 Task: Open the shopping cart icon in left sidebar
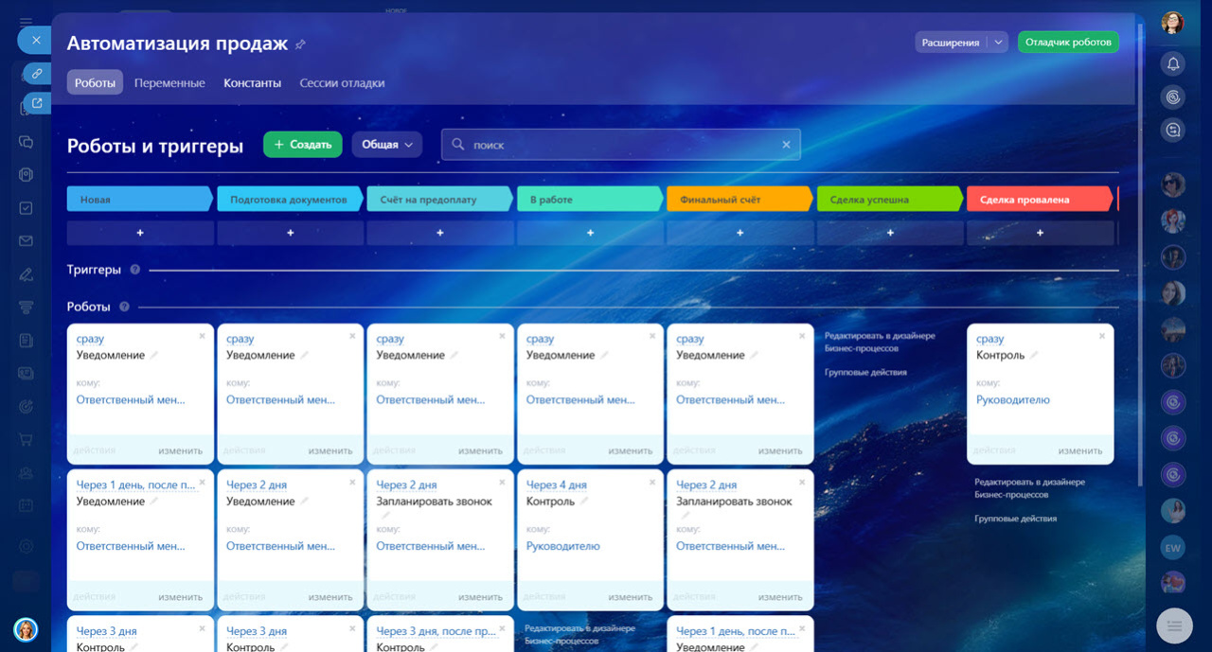[x=27, y=439]
